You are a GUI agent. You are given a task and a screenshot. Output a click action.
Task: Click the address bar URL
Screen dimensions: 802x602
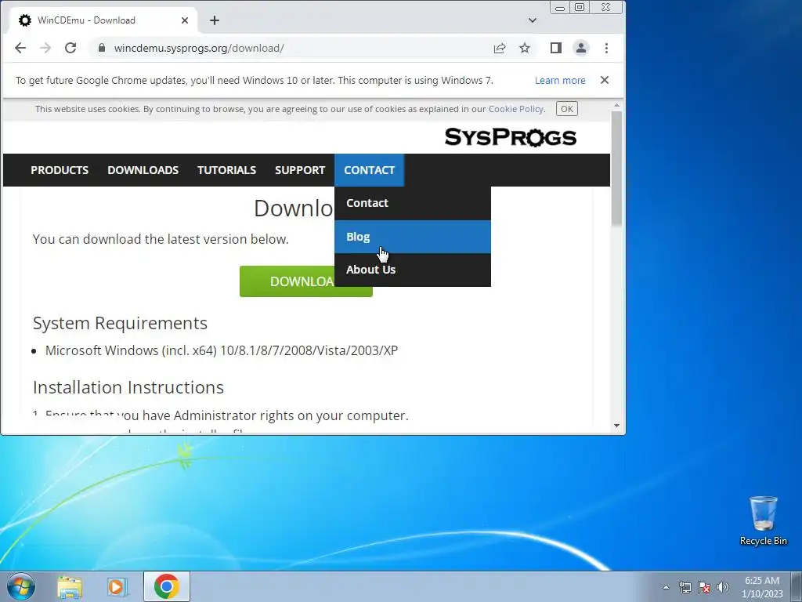(x=199, y=48)
